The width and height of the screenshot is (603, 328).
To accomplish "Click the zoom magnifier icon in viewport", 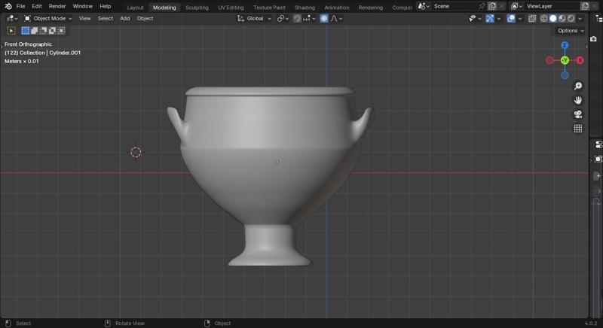I will 578,87.
